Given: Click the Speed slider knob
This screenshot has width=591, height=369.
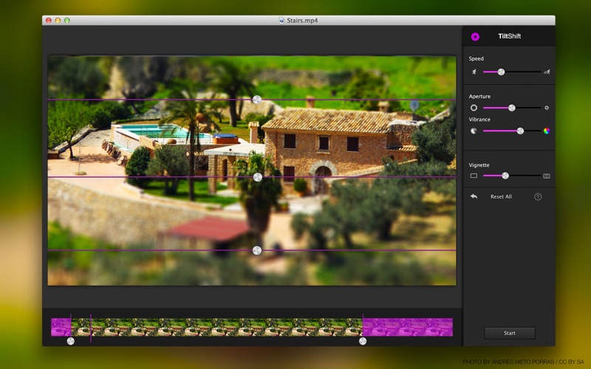Looking at the screenshot, I should 501,72.
